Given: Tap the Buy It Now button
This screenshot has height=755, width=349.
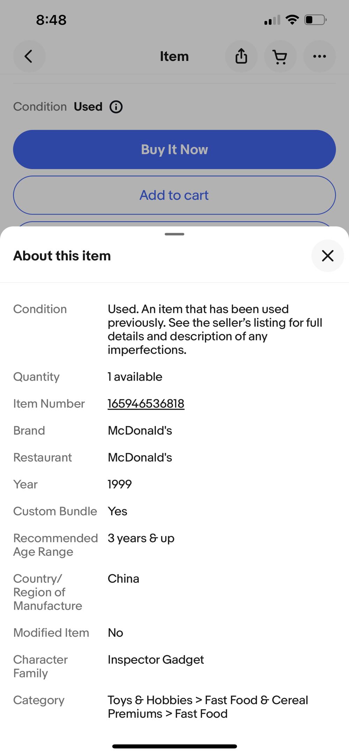Looking at the screenshot, I should click(174, 150).
